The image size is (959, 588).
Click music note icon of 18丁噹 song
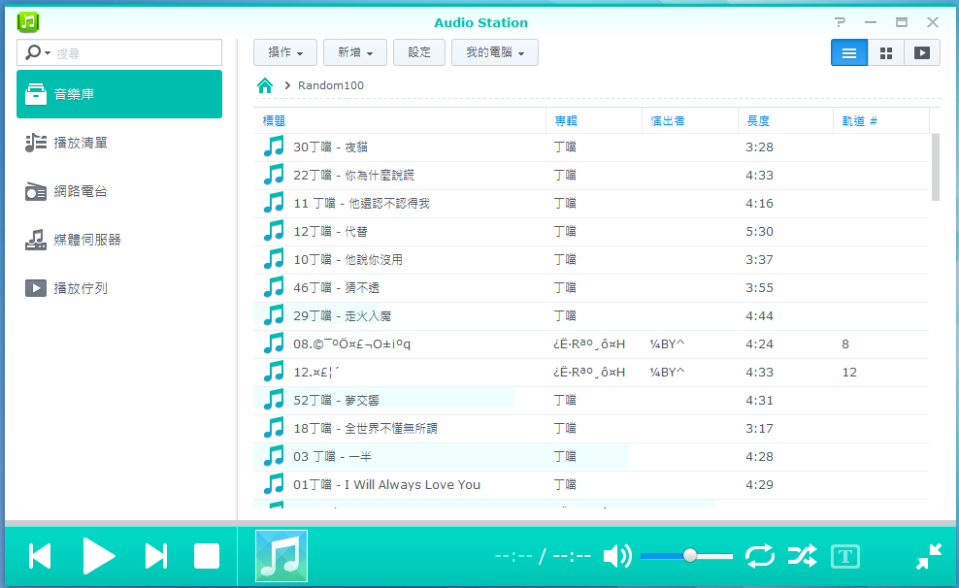pos(274,428)
